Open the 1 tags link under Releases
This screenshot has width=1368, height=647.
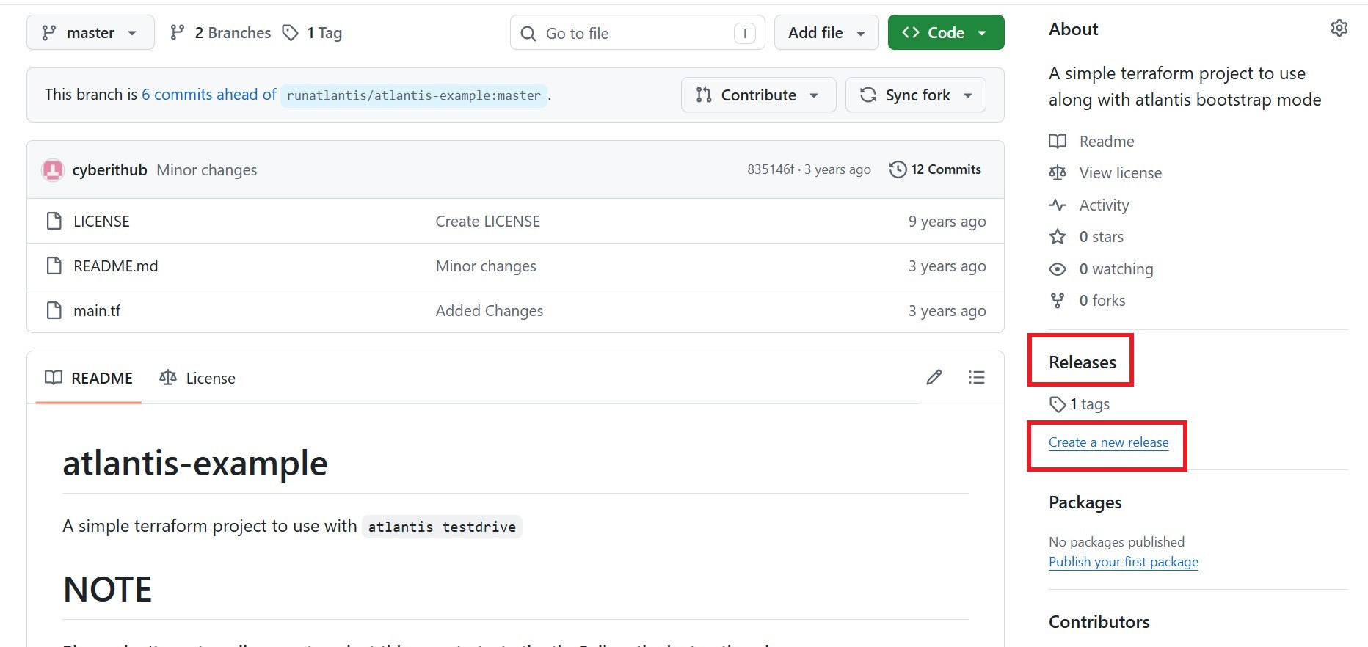tap(1090, 404)
